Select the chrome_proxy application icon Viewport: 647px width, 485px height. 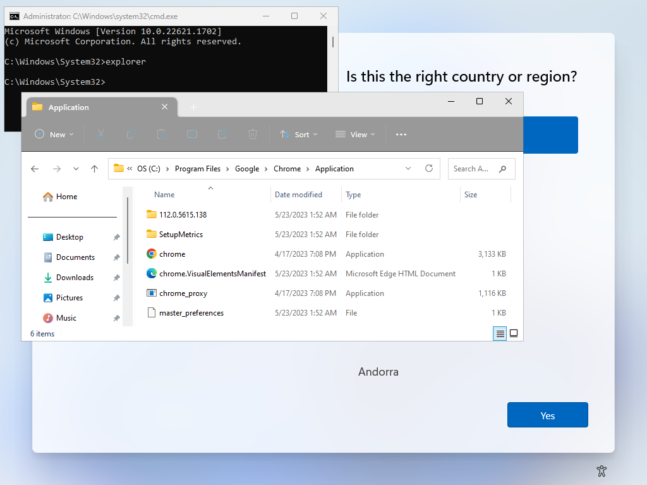152,293
